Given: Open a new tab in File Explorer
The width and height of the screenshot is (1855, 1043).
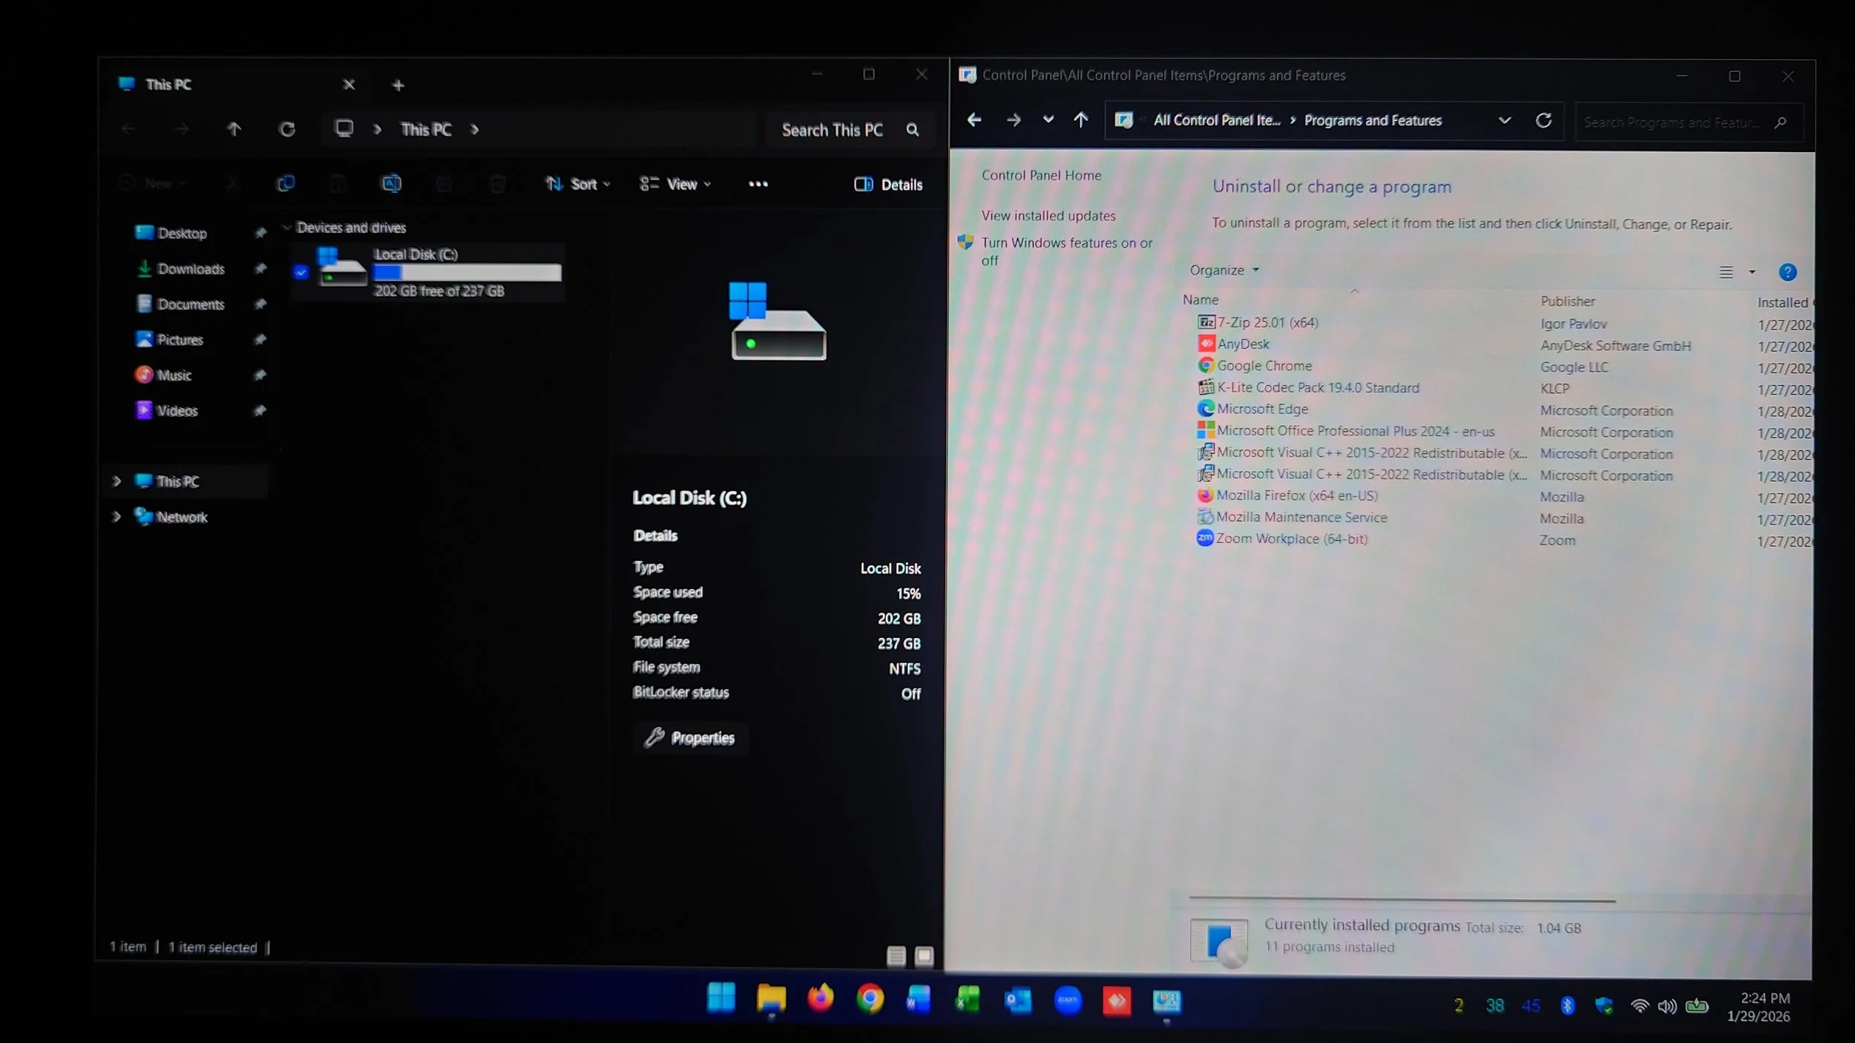Looking at the screenshot, I should pos(398,85).
